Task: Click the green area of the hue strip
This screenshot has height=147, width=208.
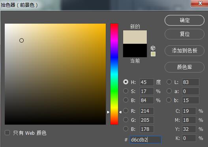Action: (x=114, y=91)
